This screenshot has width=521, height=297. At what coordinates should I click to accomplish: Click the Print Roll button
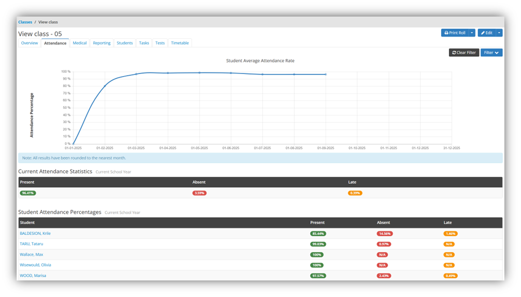[x=455, y=33]
